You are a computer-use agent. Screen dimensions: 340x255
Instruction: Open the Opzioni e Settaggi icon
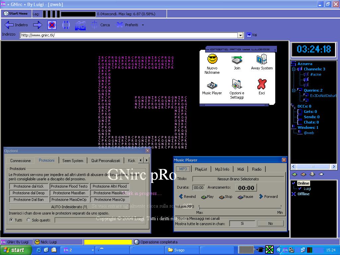(237, 84)
